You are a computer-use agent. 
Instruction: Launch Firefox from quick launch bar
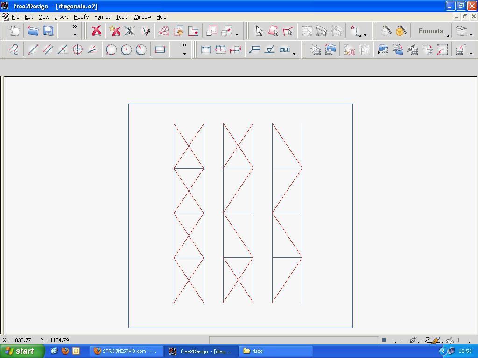pyautogui.click(x=65, y=351)
